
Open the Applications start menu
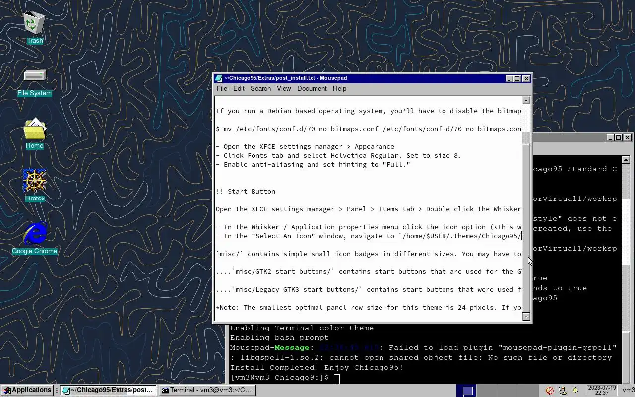tap(27, 390)
